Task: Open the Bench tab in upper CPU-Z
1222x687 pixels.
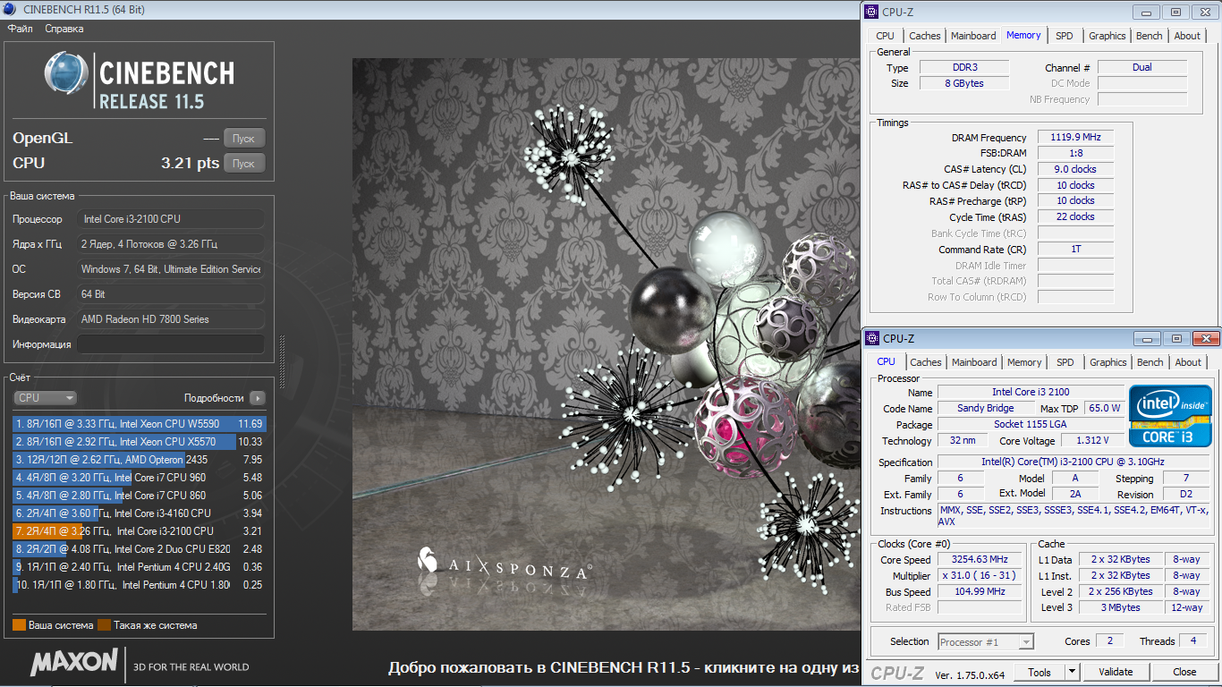Action: (x=1150, y=36)
